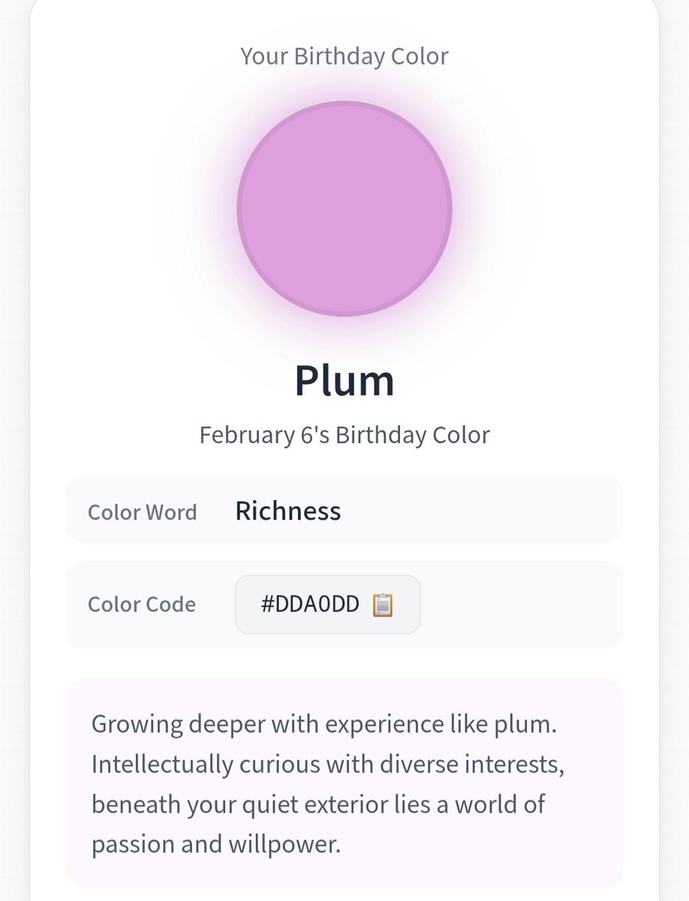This screenshot has width=689, height=901.
Task: Click empty space in Color Word row
Action: click(480, 510)
